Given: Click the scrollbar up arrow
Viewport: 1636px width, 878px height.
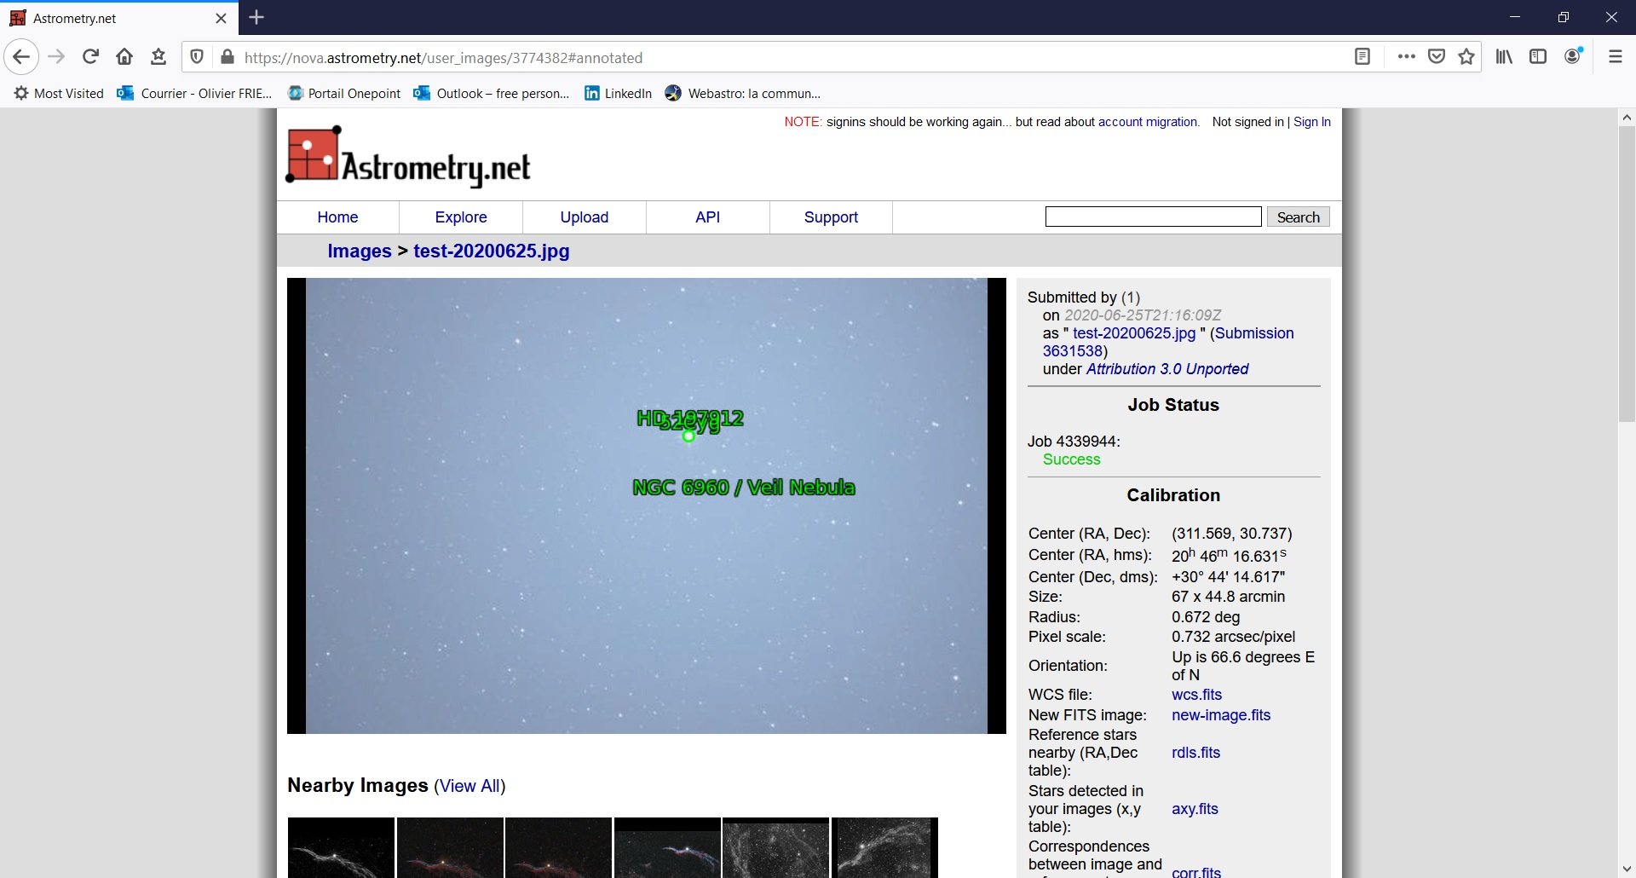Looking at the screenshot, I should click(x=1627, y=118).
